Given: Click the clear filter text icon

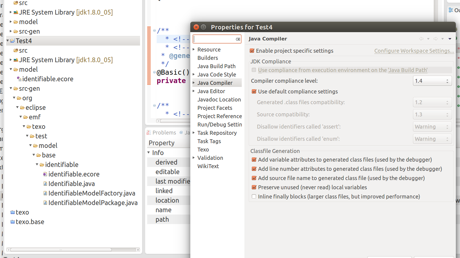Looking at the screenshot, I should tap(238, 39).
